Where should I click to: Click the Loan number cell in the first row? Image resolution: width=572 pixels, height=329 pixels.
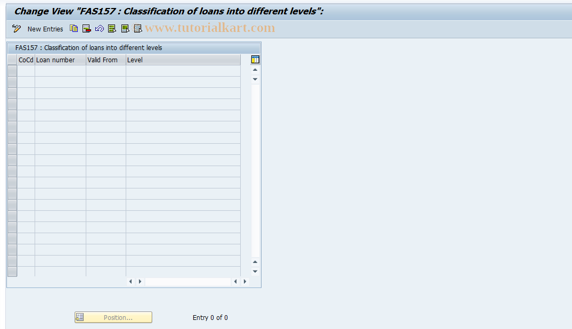pos(61,71)
